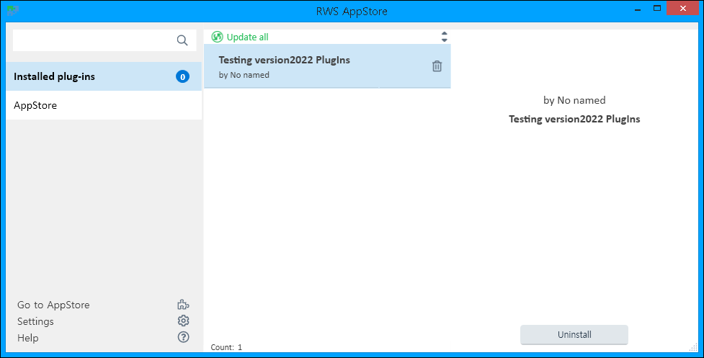Click trash icon for Testing version2022 PlugIns
The image size is (704, 358).
pos(437,66)
